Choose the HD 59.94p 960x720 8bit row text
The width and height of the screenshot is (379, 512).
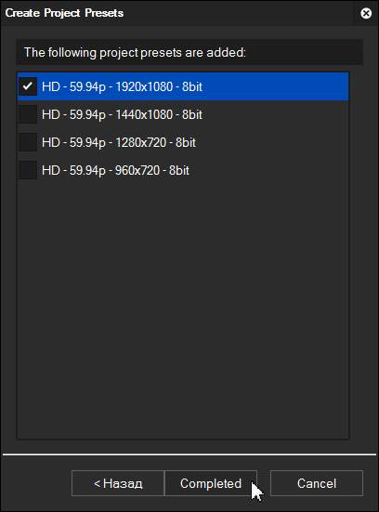pos(115,170)
